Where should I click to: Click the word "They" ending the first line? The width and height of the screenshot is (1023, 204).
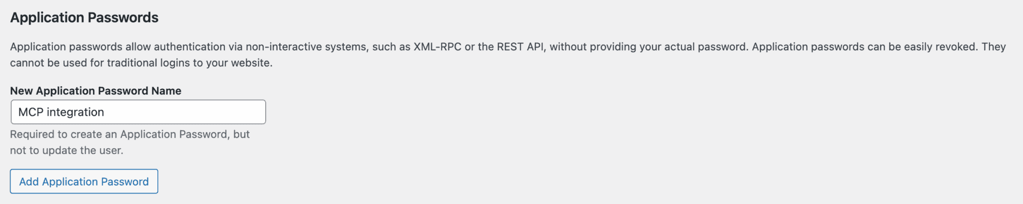(993, 47)
